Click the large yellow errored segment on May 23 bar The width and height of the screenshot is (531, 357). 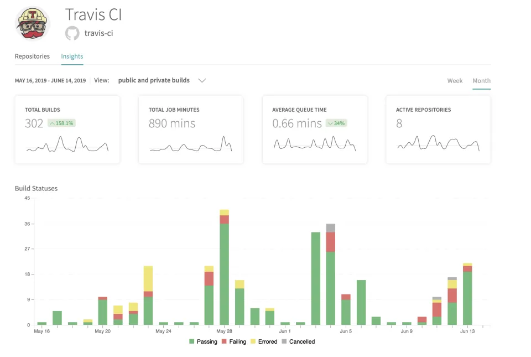tap(148, 278)
